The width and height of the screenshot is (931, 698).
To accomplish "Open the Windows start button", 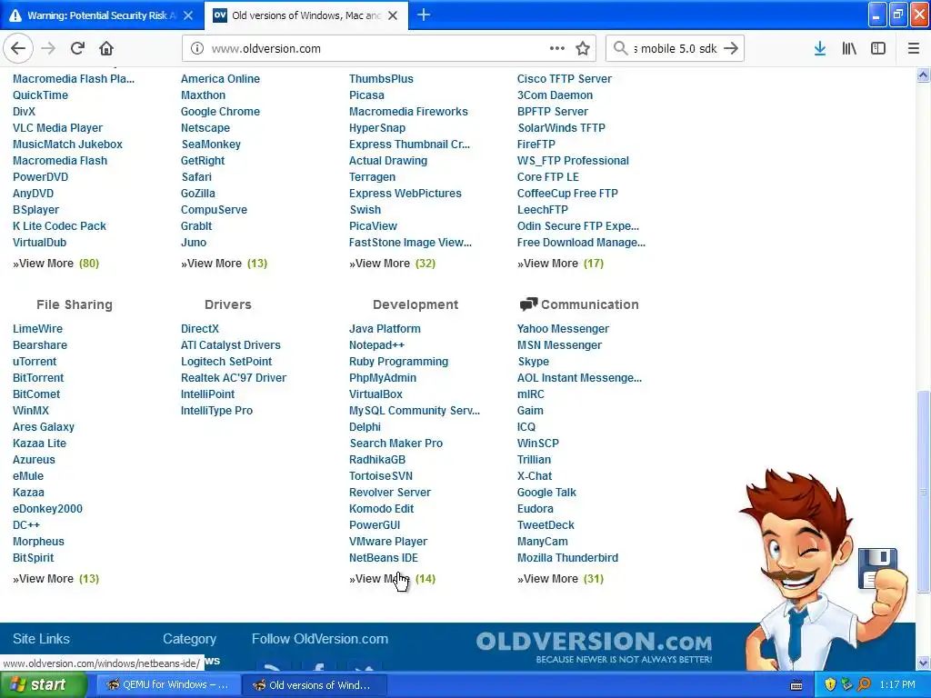I will pos(44,684).
